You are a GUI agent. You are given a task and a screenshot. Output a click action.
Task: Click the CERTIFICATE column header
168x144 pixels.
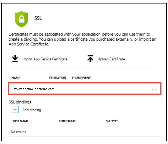[x=67, y=121]
